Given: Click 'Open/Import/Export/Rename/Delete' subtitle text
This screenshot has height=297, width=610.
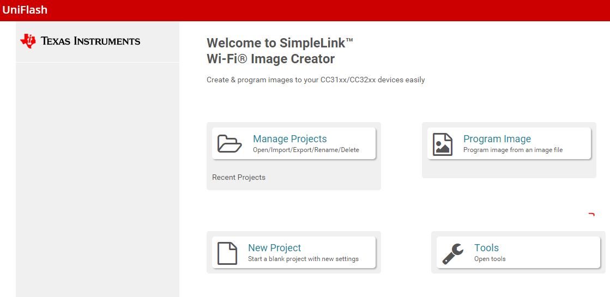Looking at the screenshot, I should click(306, 150).
